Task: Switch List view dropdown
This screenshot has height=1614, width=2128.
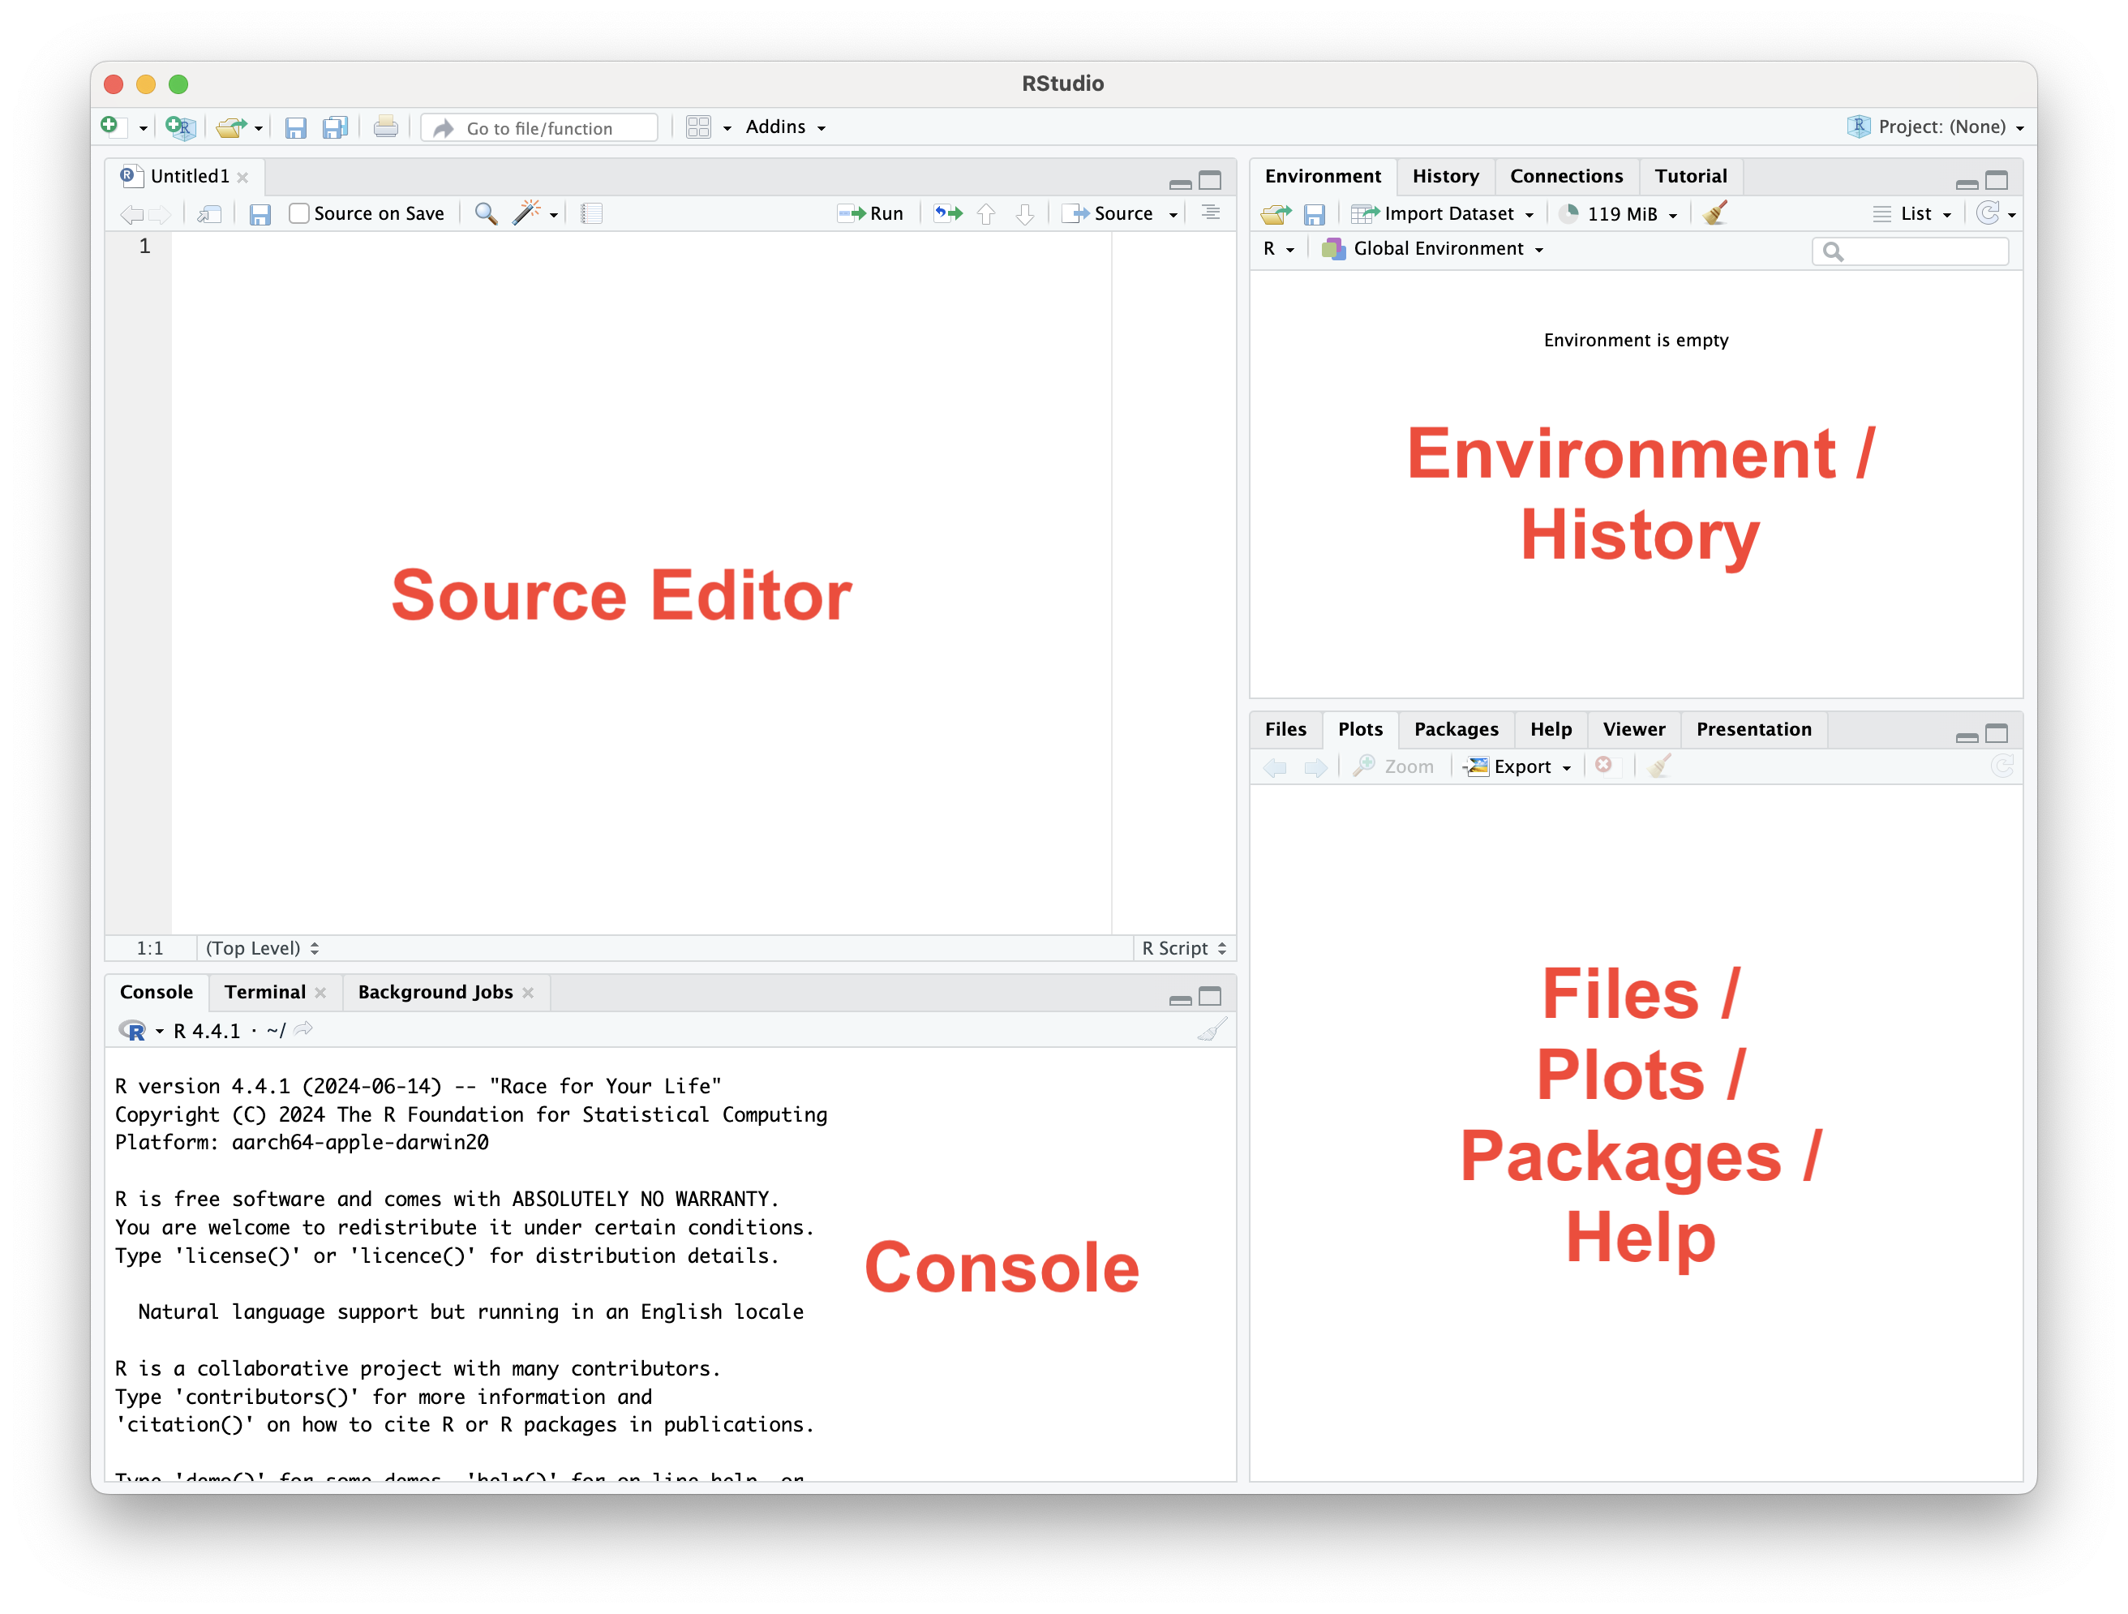Action: click(1912, 213)
